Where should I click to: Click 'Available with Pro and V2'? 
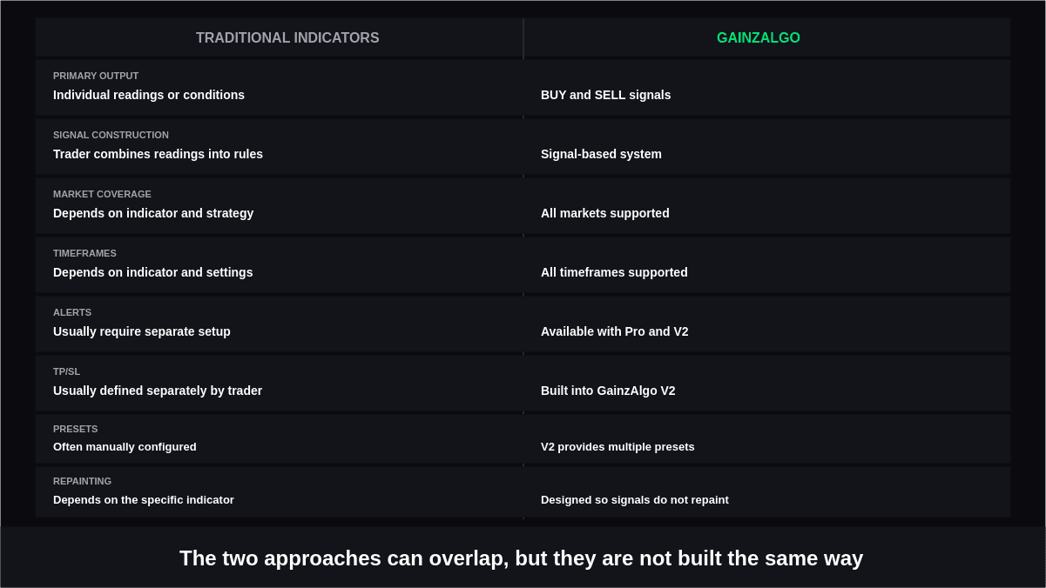(x=615, y=331)
